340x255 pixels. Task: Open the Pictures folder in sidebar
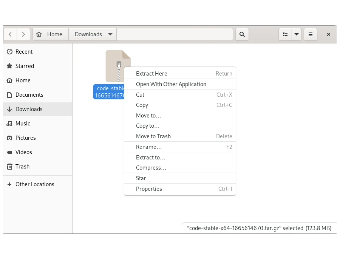26,138
